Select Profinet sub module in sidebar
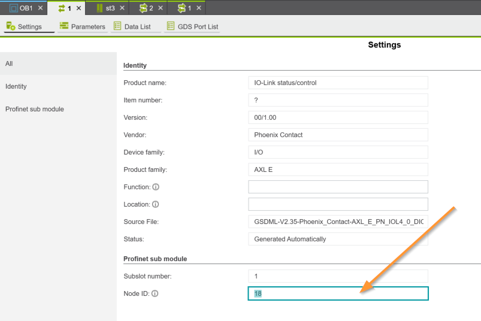Viewport: 481px width, 321px height. pos(34,109)
